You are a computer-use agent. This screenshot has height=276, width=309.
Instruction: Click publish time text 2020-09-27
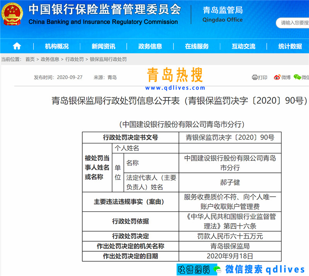(70, 77)
